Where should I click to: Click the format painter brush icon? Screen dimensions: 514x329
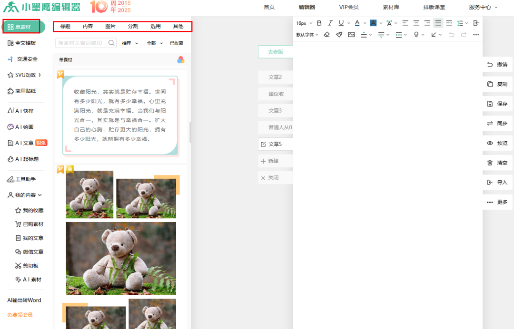(339, 35)
